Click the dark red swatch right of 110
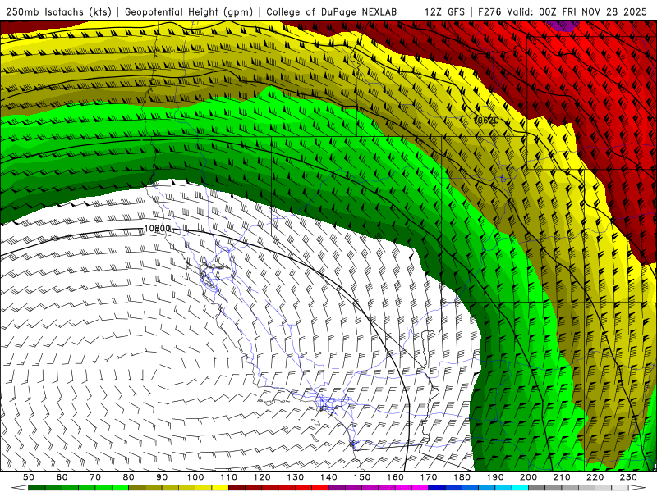657x492 pixels. click(237, 487)
